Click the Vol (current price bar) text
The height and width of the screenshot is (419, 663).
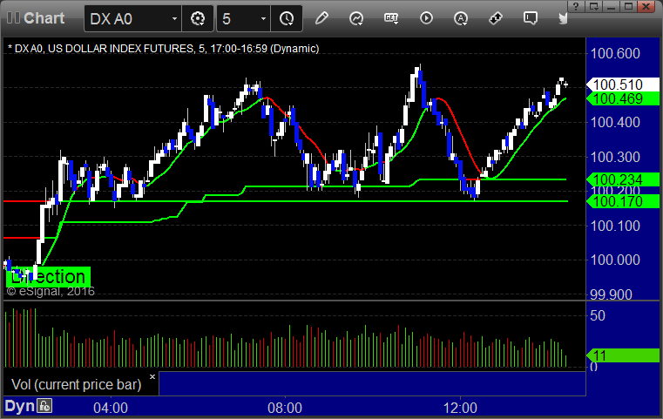pyautogui.click(x=76, y=384)
